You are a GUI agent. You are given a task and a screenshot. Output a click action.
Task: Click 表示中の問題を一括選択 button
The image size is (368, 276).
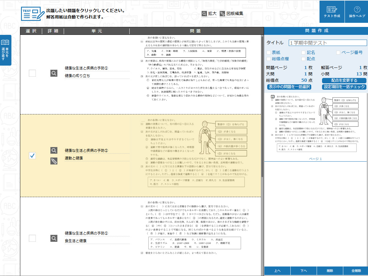click(289, 87)
